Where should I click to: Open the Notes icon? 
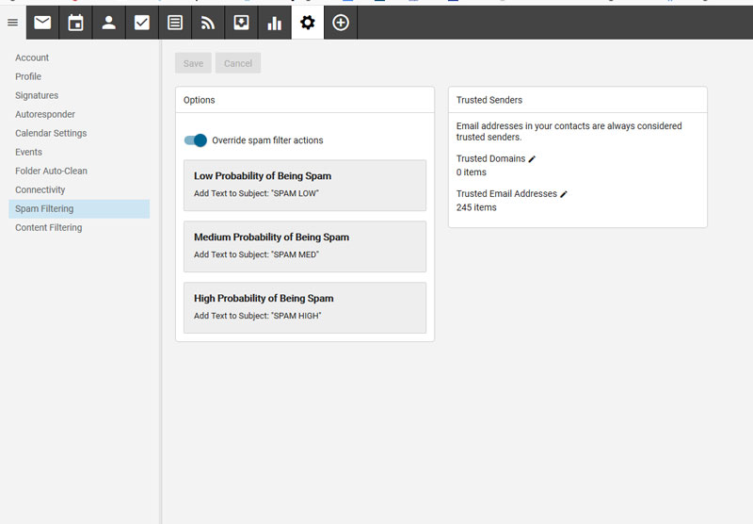(175, 23)
